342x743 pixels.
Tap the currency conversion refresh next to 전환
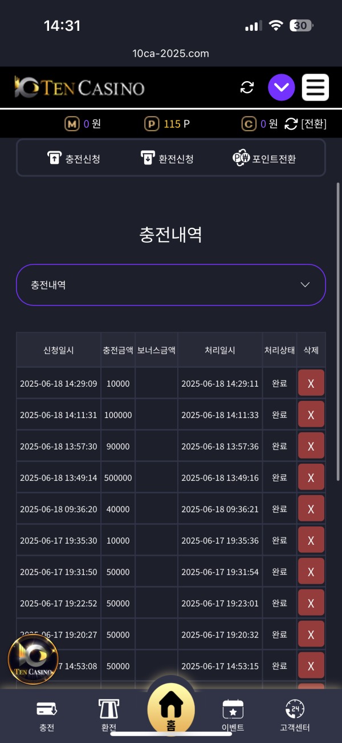coord(290,124)
